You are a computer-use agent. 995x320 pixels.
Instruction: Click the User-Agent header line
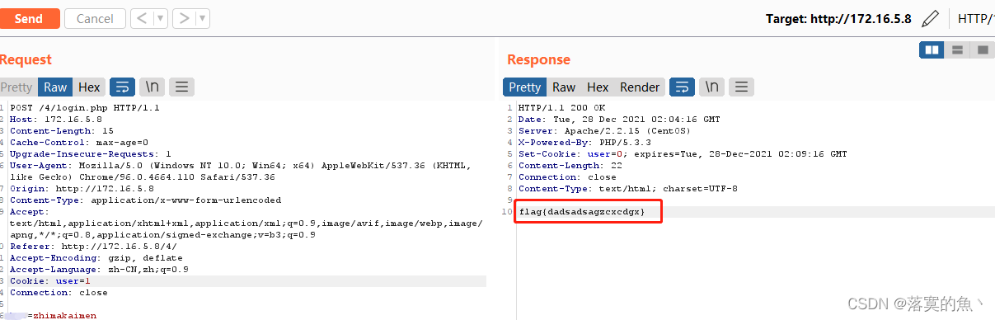241,172
